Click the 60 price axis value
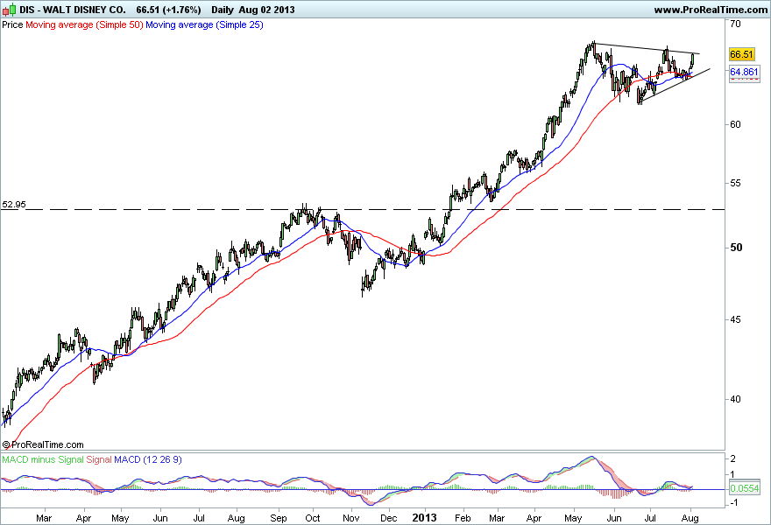The image size is (771, 525). pos(735,124)
